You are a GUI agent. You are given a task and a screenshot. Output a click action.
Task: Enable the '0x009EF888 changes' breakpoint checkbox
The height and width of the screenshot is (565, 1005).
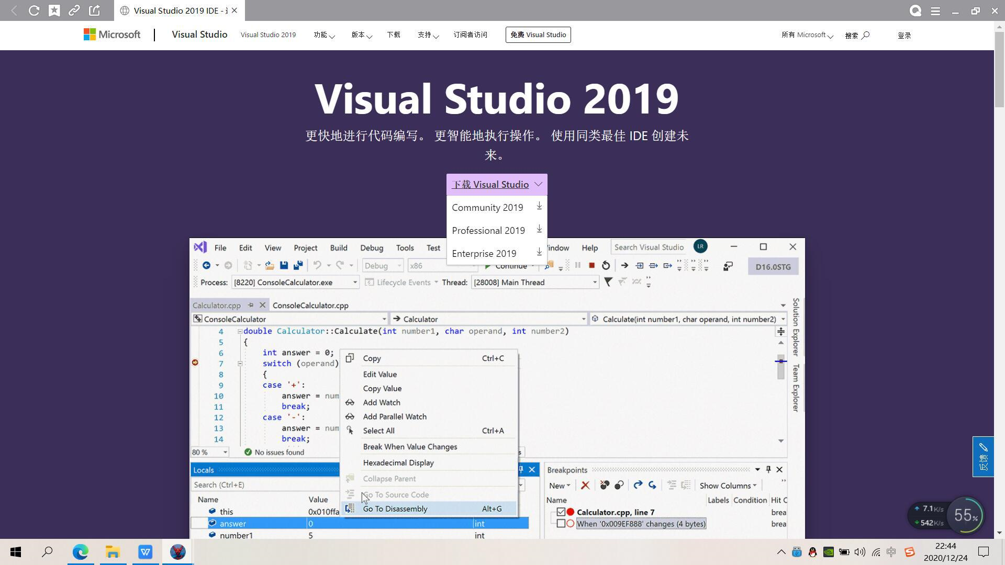pyautogui.click(x=561, y=524)
